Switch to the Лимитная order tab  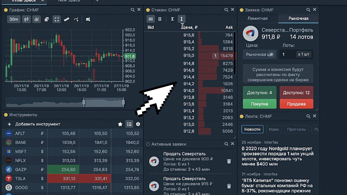point(258,18)
